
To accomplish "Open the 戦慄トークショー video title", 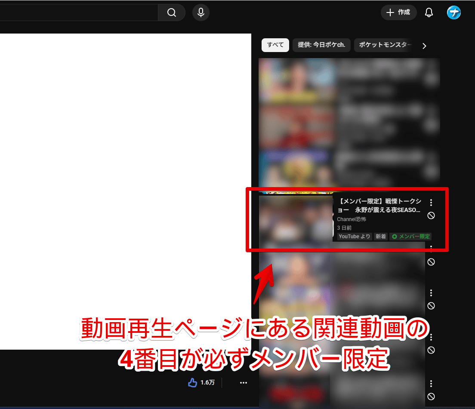I will pyautogui.click(x=379, y=206).
